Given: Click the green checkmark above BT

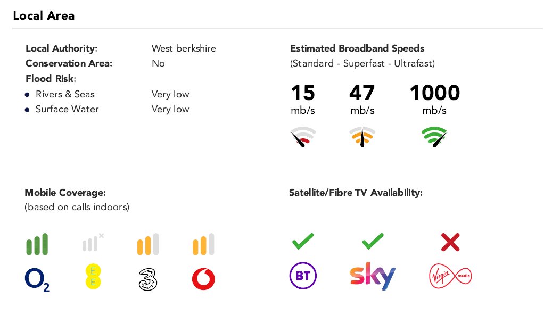Looking at the screenshot, I should point(303,242).
